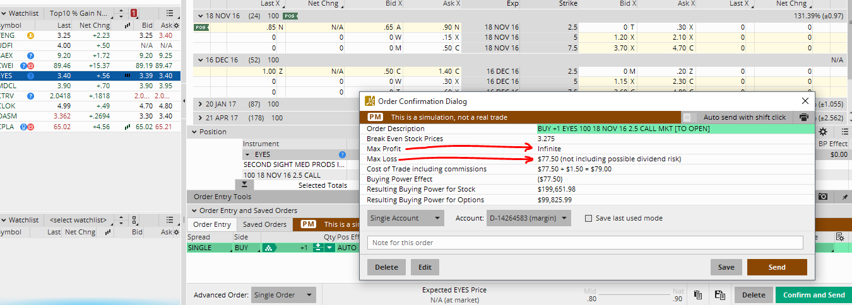Click chart bars column icon in top watchlist header
Screen dimensions: 852x305
click(x=128, y=26)
